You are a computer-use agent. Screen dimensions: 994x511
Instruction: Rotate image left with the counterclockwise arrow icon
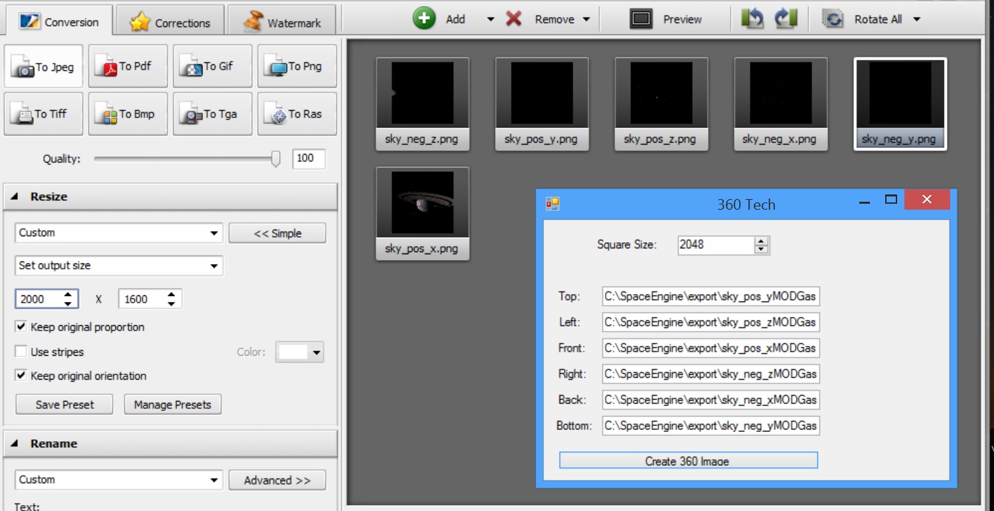(752, 19)
